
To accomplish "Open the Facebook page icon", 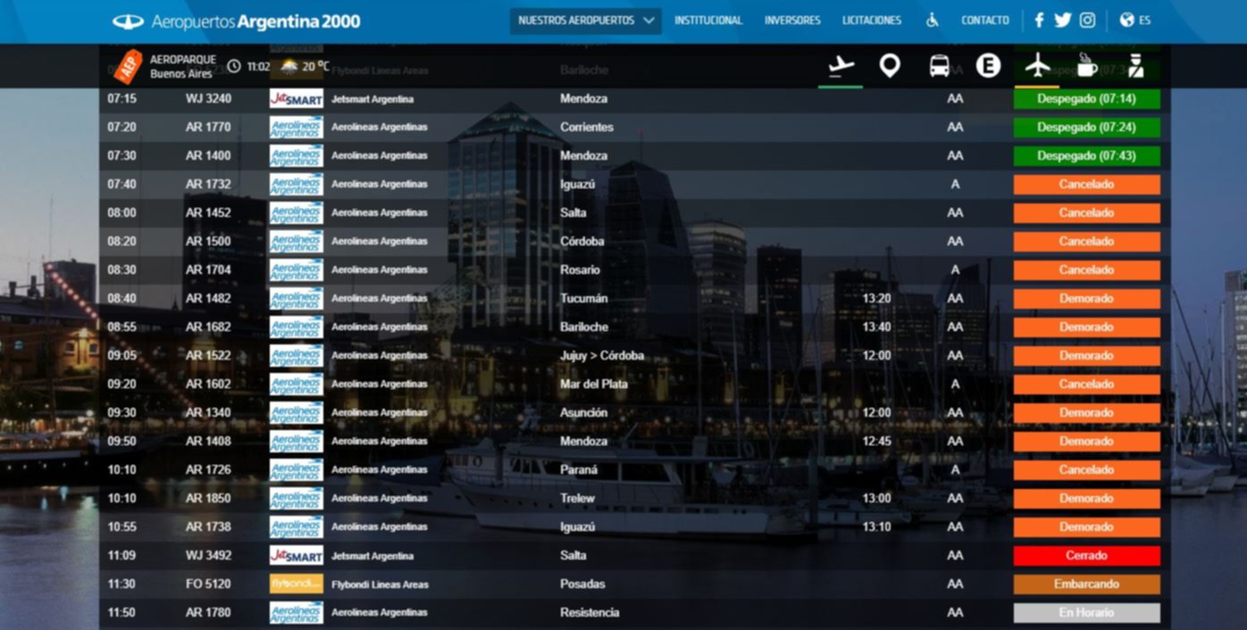I will (x=1039, y=21).
